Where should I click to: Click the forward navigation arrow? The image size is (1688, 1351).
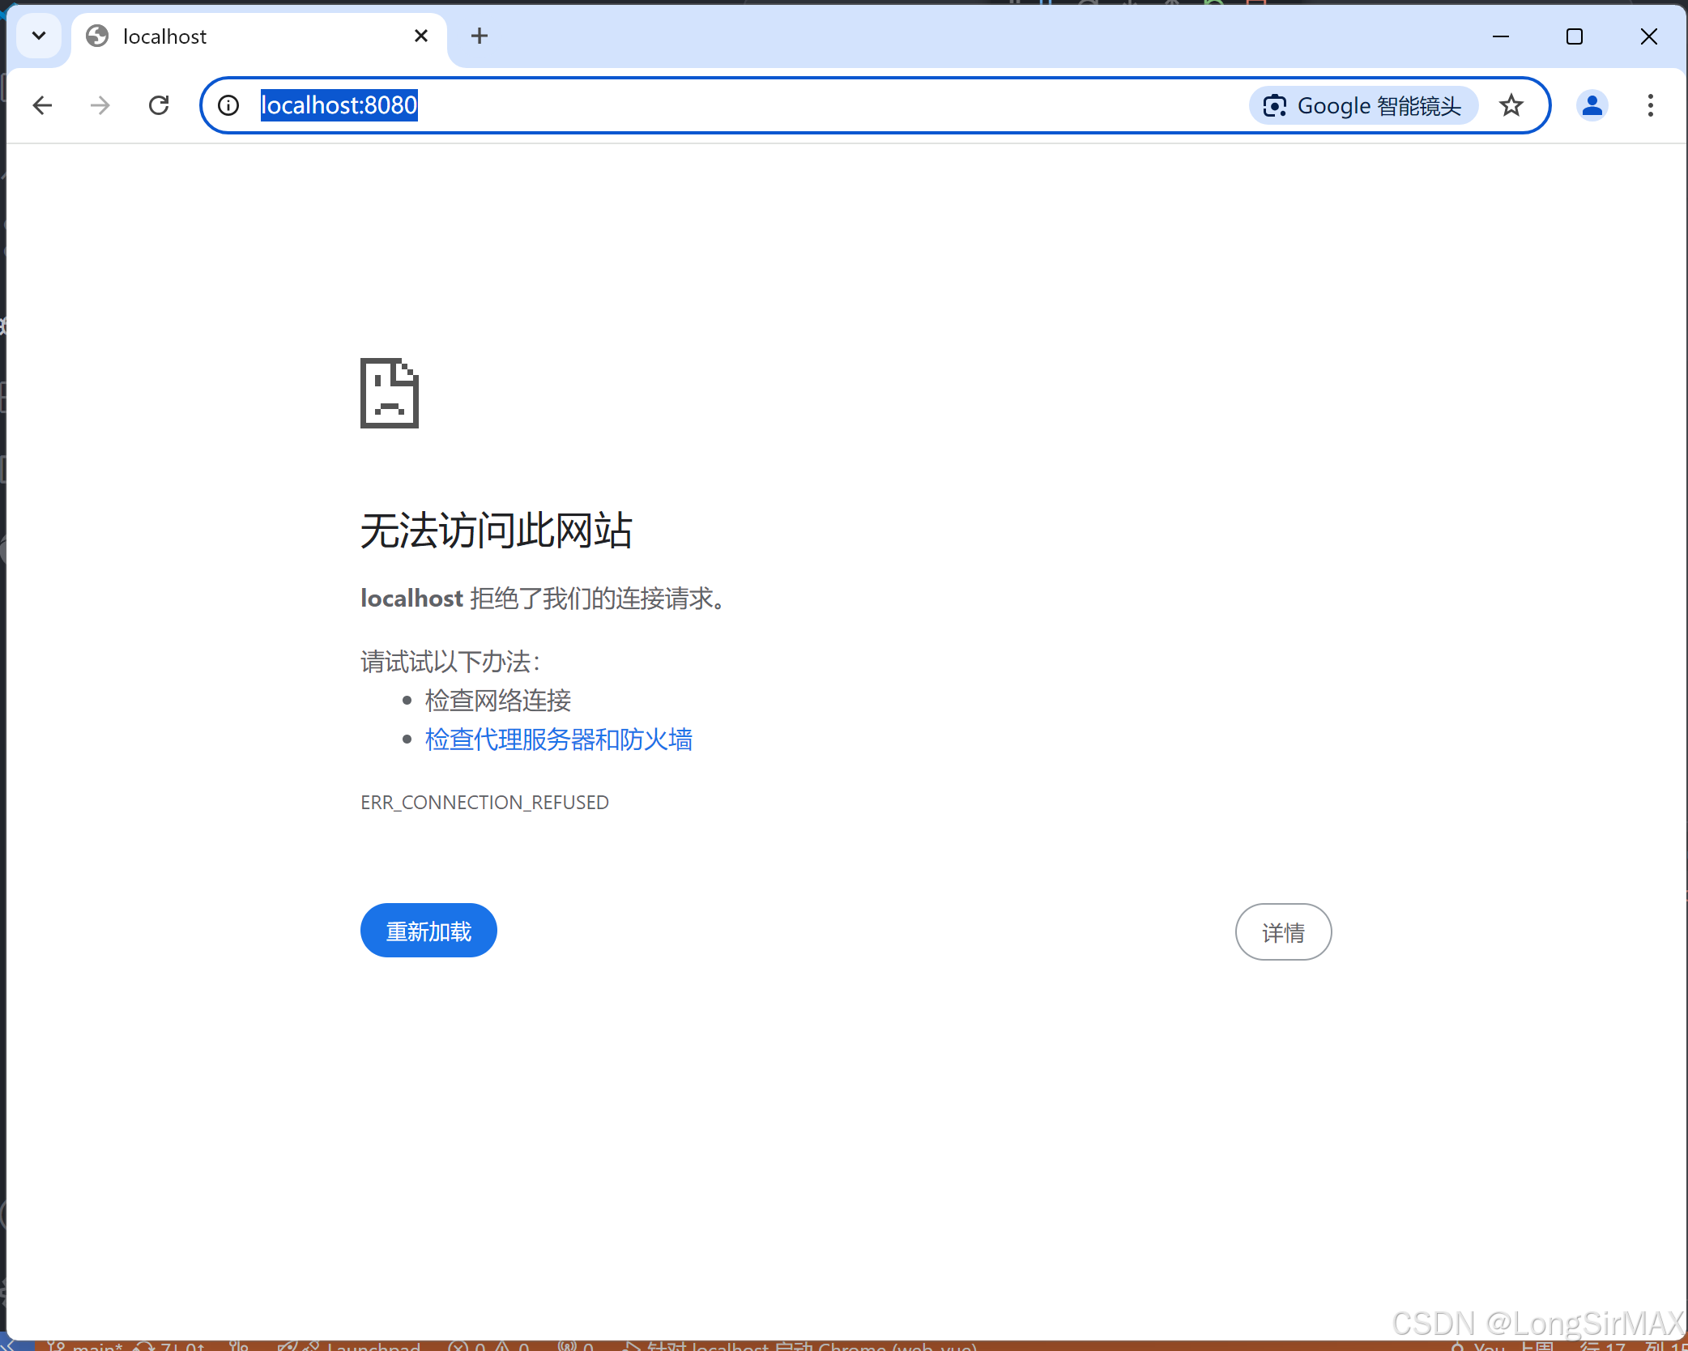[x=100, y=105]
